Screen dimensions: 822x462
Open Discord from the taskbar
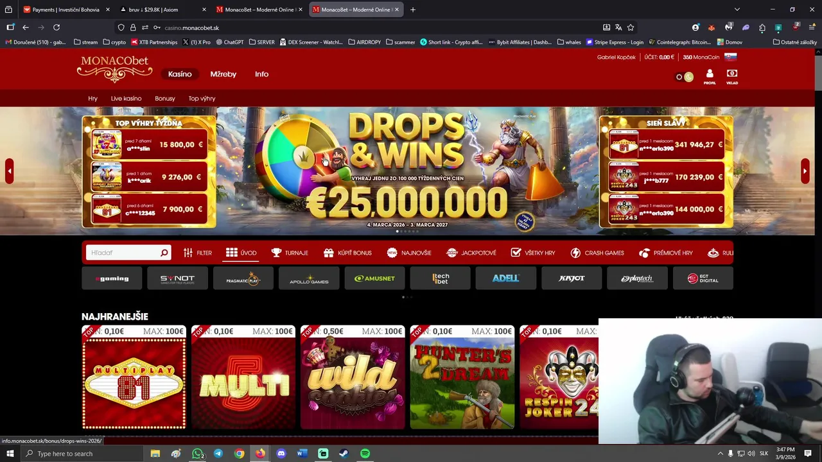click(x=281, y=454)
